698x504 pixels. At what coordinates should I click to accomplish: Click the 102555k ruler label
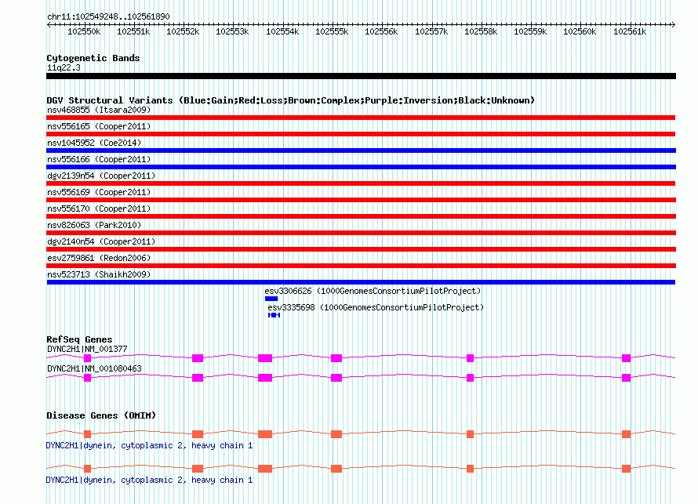coord(332,31)
